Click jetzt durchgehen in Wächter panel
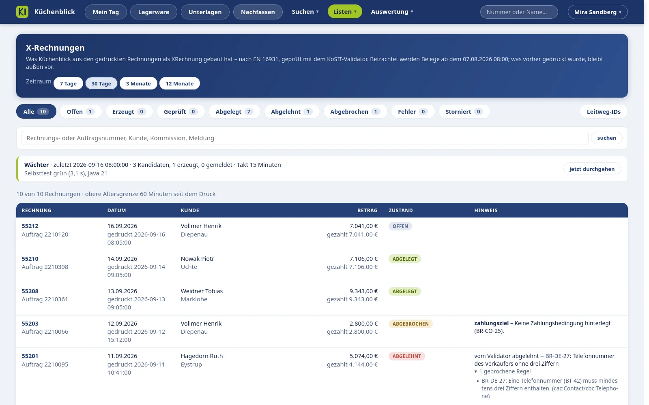This screenshot has width=649, height=405. (592, 169)
